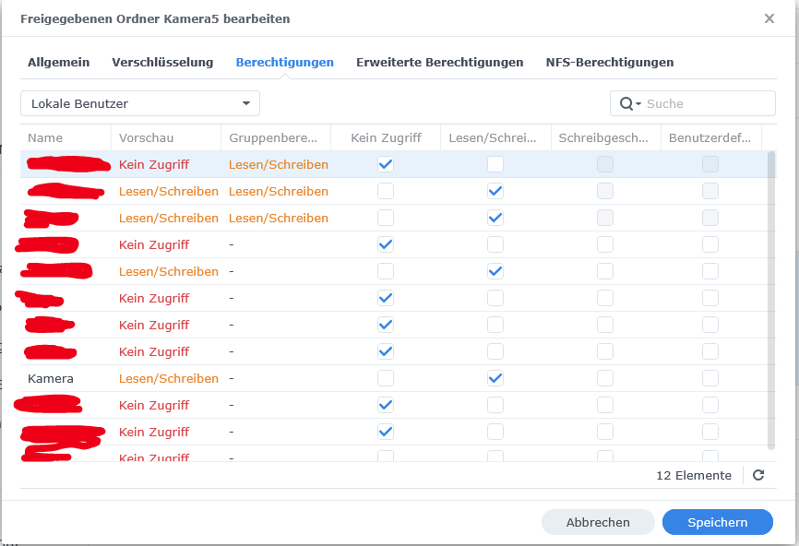Open the Lokale Benutzer dropdown
799x546 pixels.
(140, 103)
